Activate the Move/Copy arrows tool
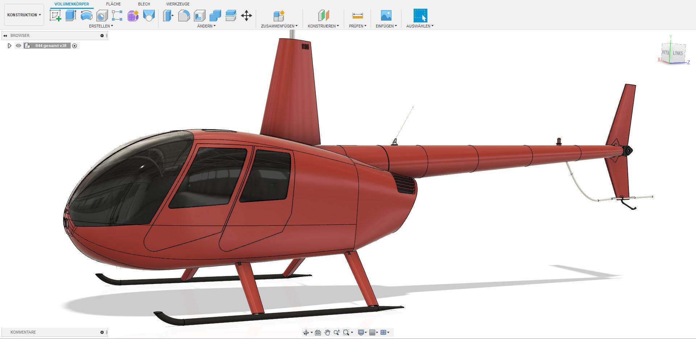The width and height of the screenshot is (696, 339). (246, 16)
